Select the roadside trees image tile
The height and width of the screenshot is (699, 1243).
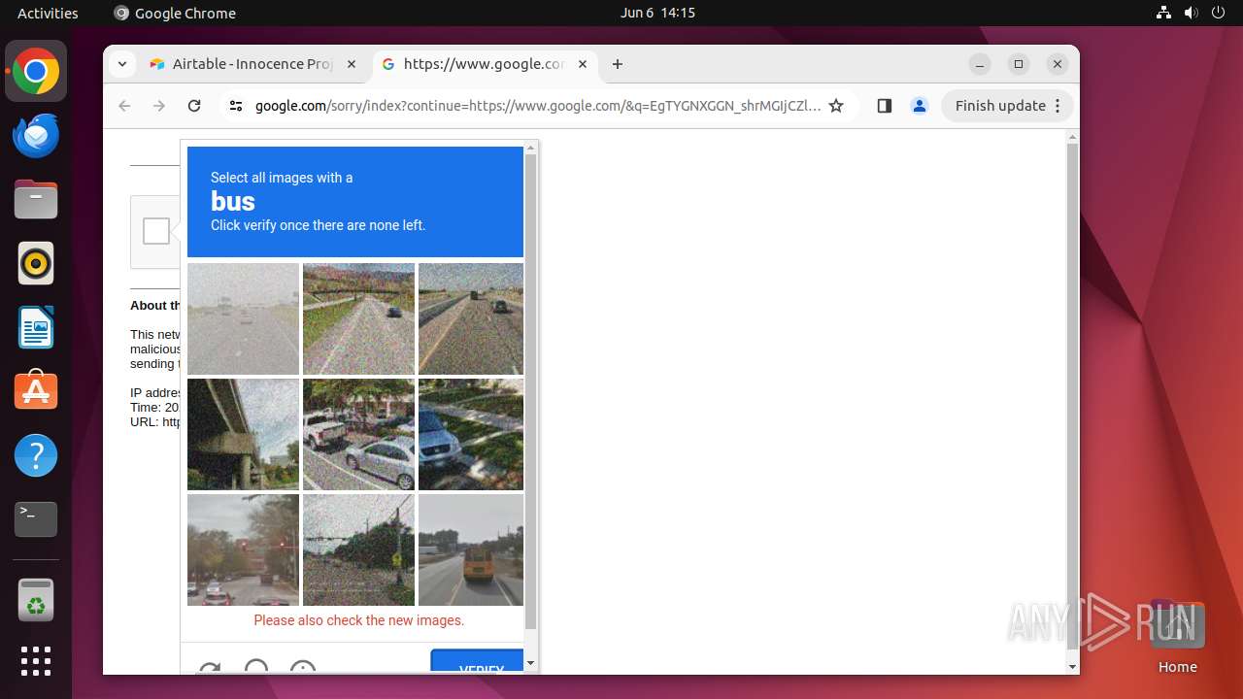pyautogui.click(x=358, y=549)
